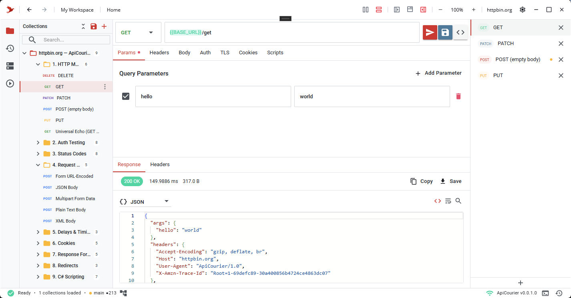Go back with the left arrow
The image size is (571, 298).
(29, 10)
